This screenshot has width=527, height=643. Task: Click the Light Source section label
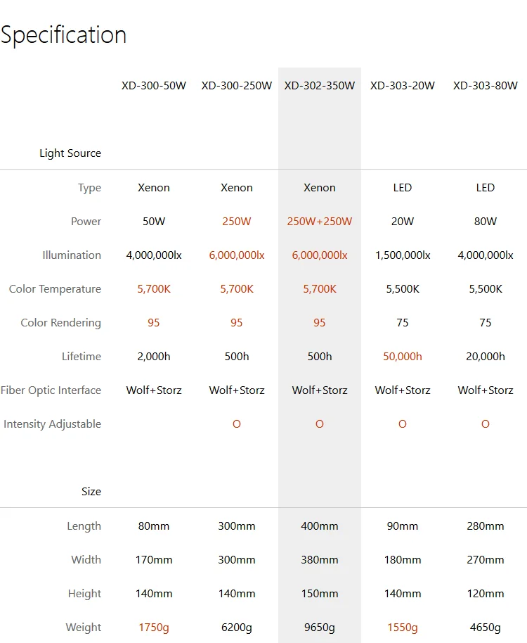point(70,153)
